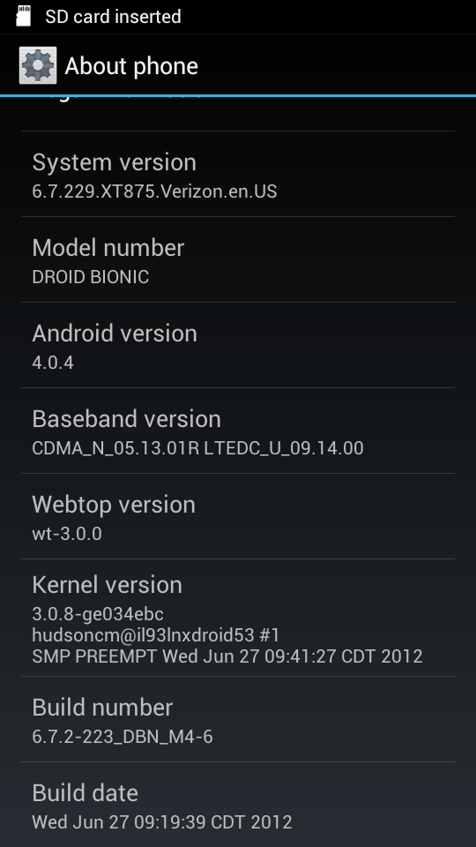This screenshot has height=847, width=476.
Task: Tap the 4.0.4 version text
Action: click(53, 363)
